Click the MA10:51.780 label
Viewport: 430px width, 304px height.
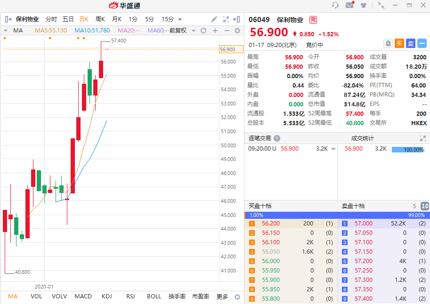point(92,31)
